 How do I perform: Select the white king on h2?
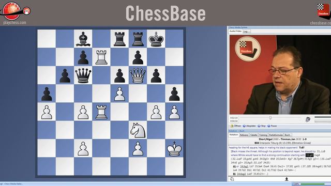coord(174,148)
